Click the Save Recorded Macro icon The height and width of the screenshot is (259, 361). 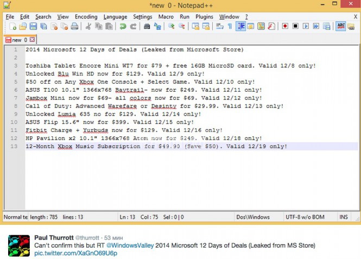[326, 27]
